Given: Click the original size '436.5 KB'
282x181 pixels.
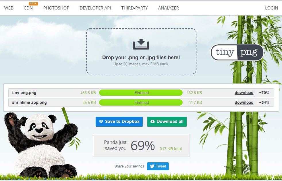Looking at the screenshot, I should click(x=88, y=93).
